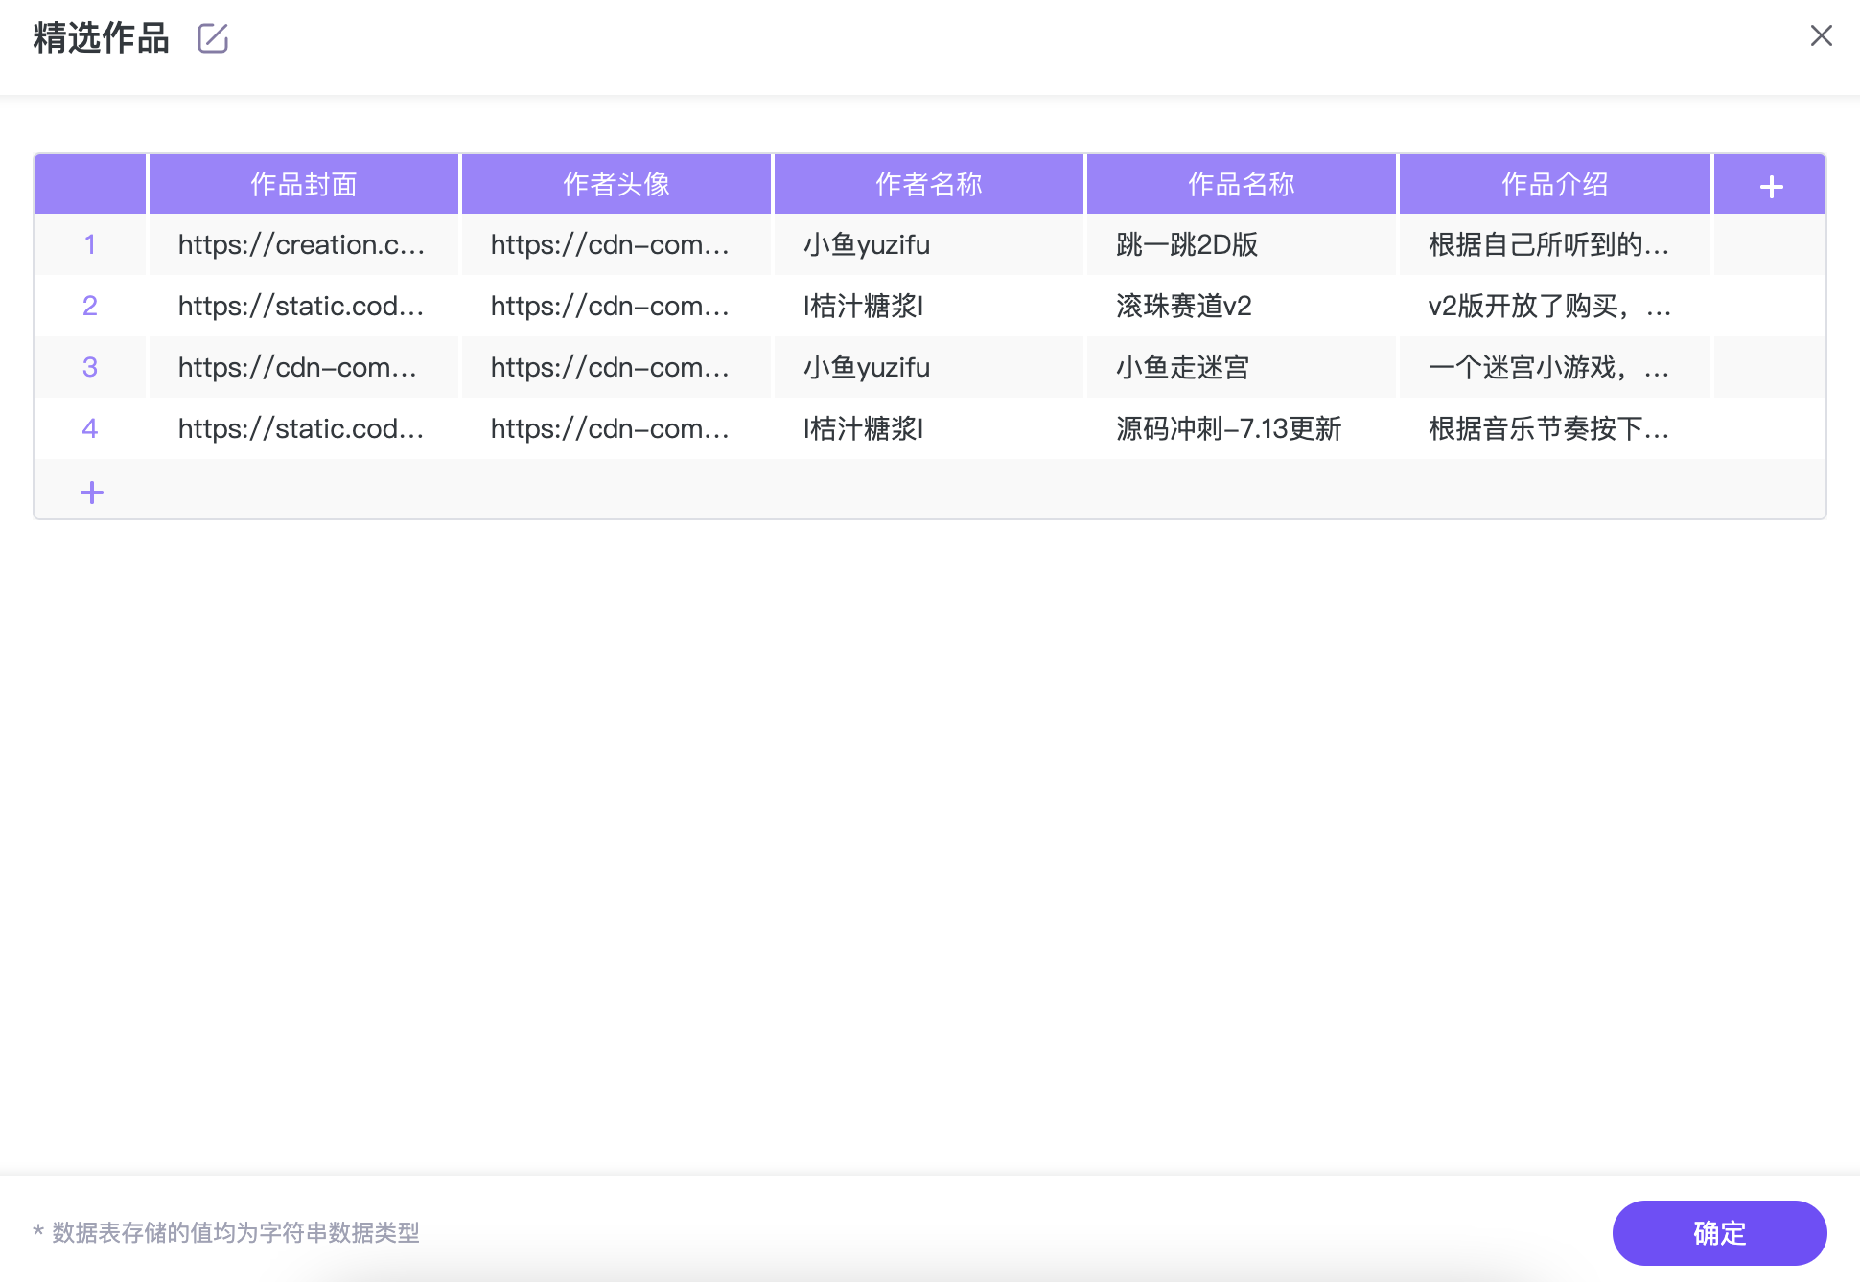
Task: Select row number 3
Action: click(x=90, y=368)
